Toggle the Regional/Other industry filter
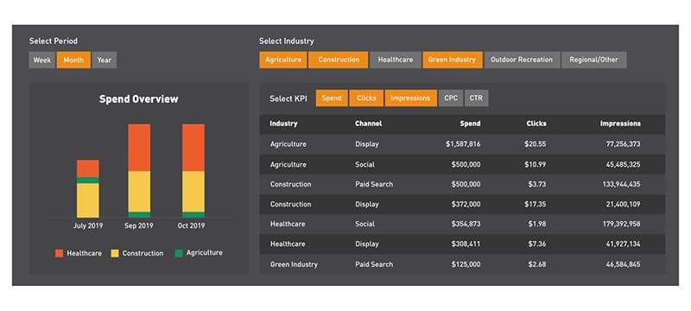The image size is (691, 311). coord(593,60)
